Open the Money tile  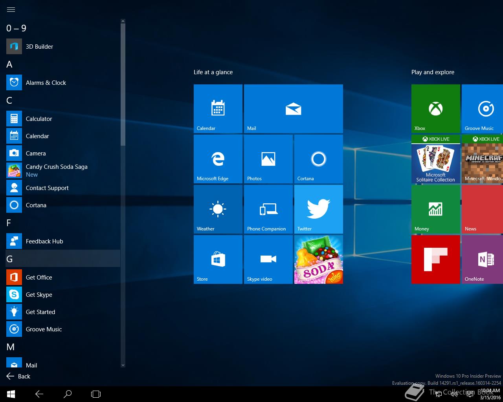point(436,209)
